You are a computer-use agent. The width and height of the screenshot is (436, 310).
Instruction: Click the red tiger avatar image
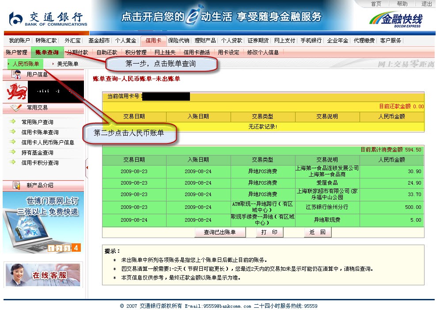17,91
